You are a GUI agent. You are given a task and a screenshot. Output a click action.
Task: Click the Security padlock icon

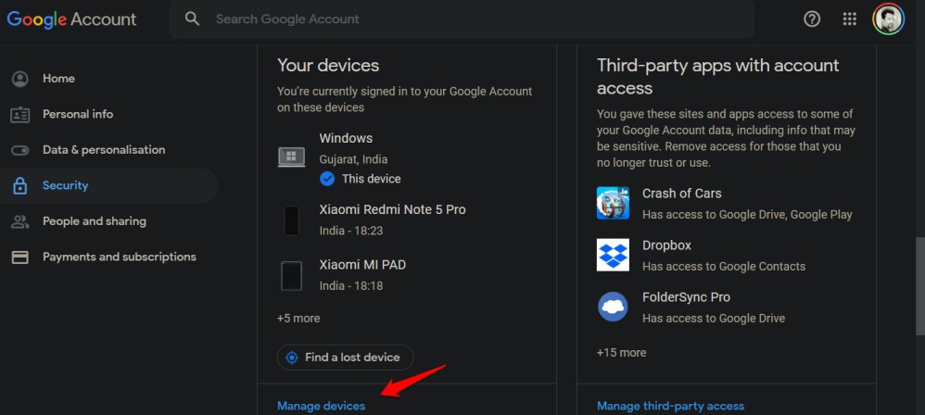[x=20, y=185]
